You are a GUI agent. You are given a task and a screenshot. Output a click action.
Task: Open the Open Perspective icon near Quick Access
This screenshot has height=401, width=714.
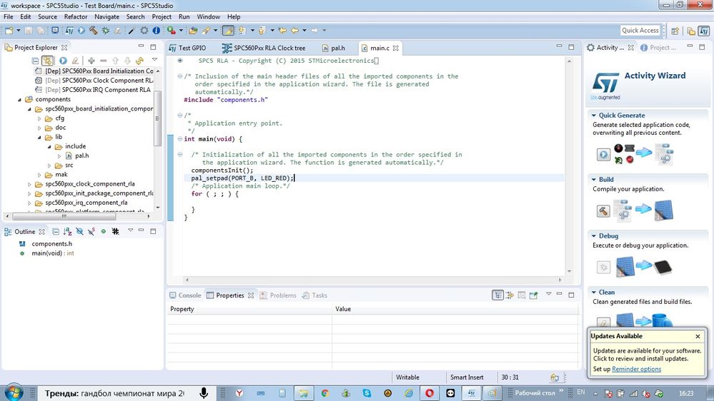coord(675,31)
